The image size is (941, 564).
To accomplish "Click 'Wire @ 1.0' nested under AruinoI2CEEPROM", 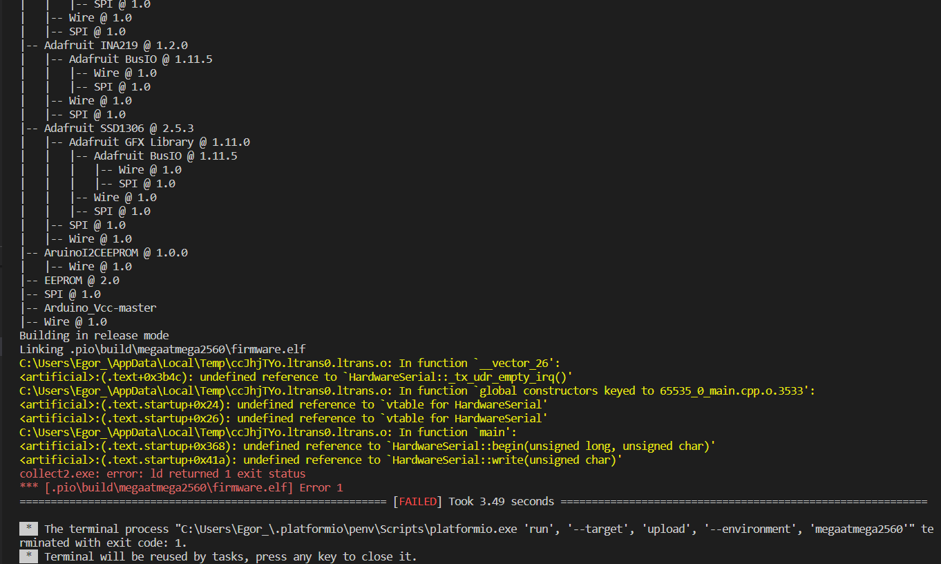I will [x=100, y=266].
